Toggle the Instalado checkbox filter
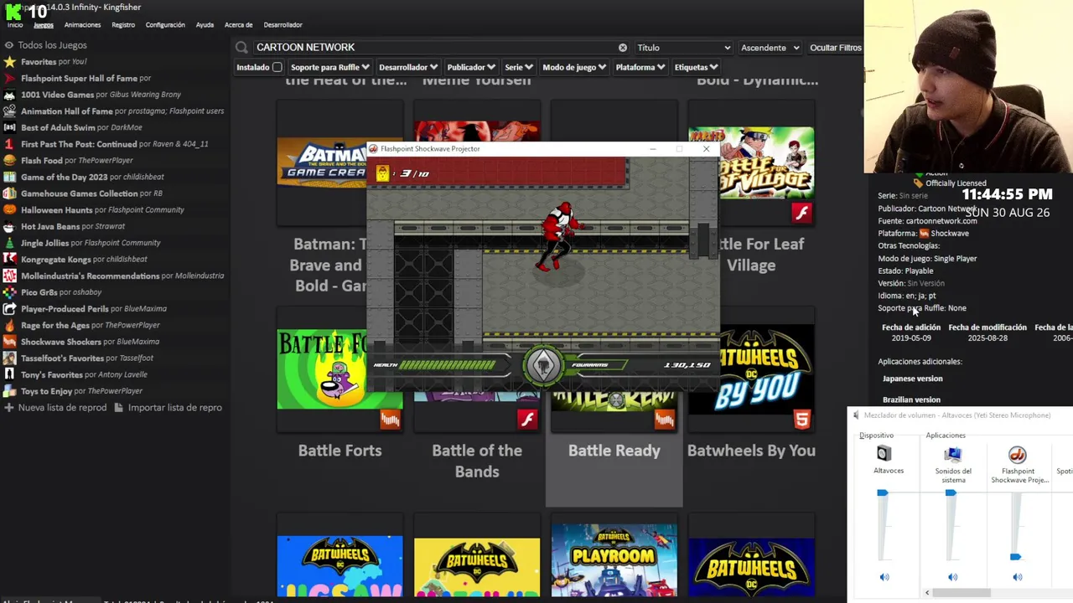The width and height of the screenshot is (1073, 603). coord(277,67)
